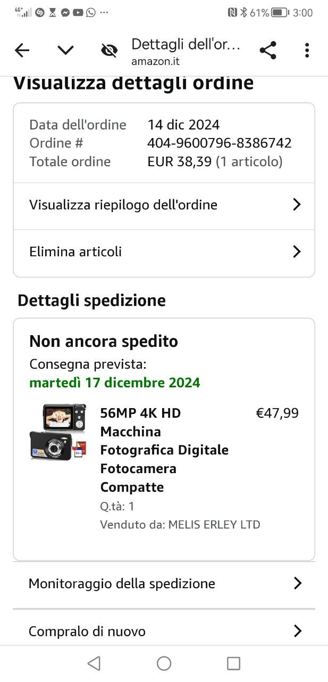Screen dimensions: 328x682
Task: Tap Android home circle button
Action: pyautogui.click(x=164, y=663)
